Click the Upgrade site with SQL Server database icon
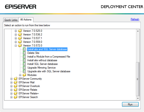 coord(24,71)
